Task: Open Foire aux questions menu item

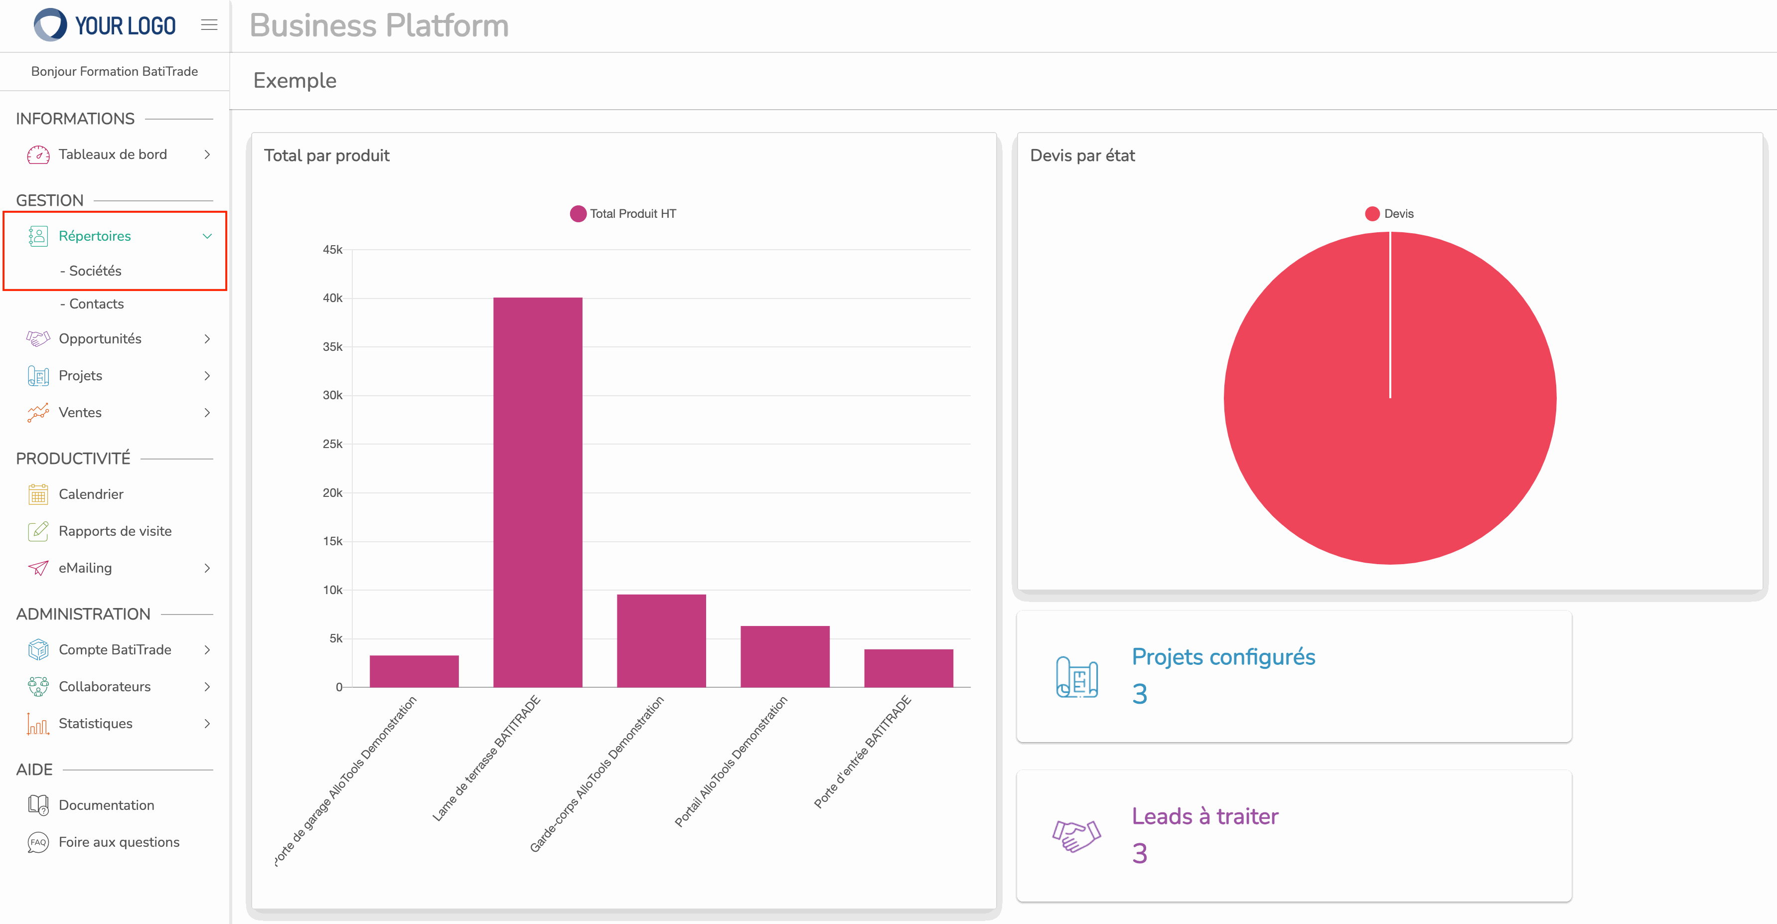Action: (119, 842)
